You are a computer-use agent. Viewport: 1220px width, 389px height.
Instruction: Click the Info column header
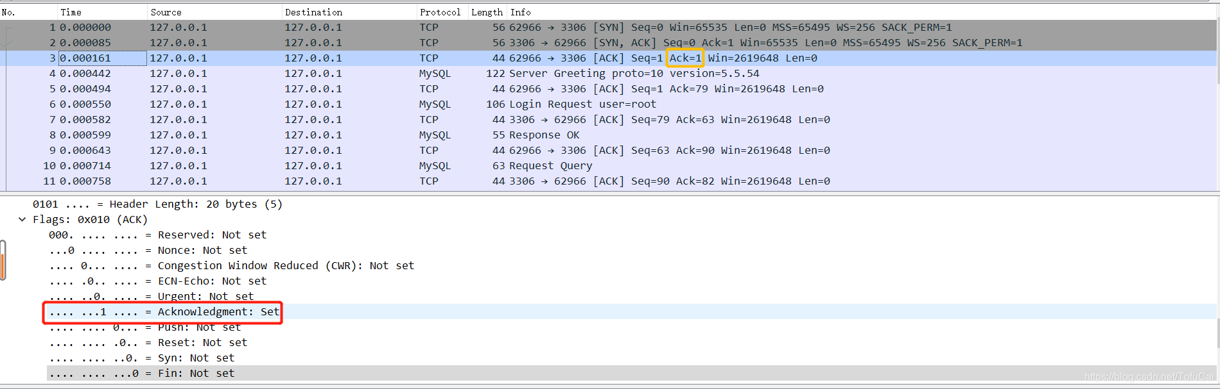click(860, 12)
